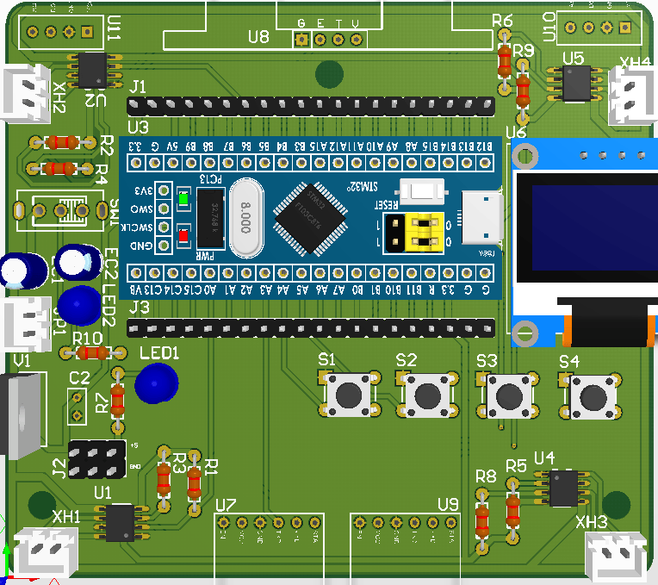Select the micro USB connector on the STM32 board
The height and width of the screenshot is (585, 658).
(x=481, y=217)
